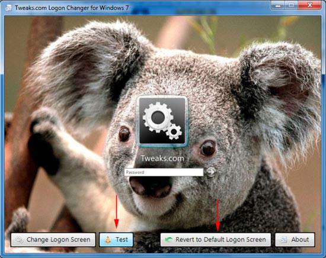Viewport: 326px width, 258px height.
Task: Click the gear user tile picture
Action: (x=162, y=121)
